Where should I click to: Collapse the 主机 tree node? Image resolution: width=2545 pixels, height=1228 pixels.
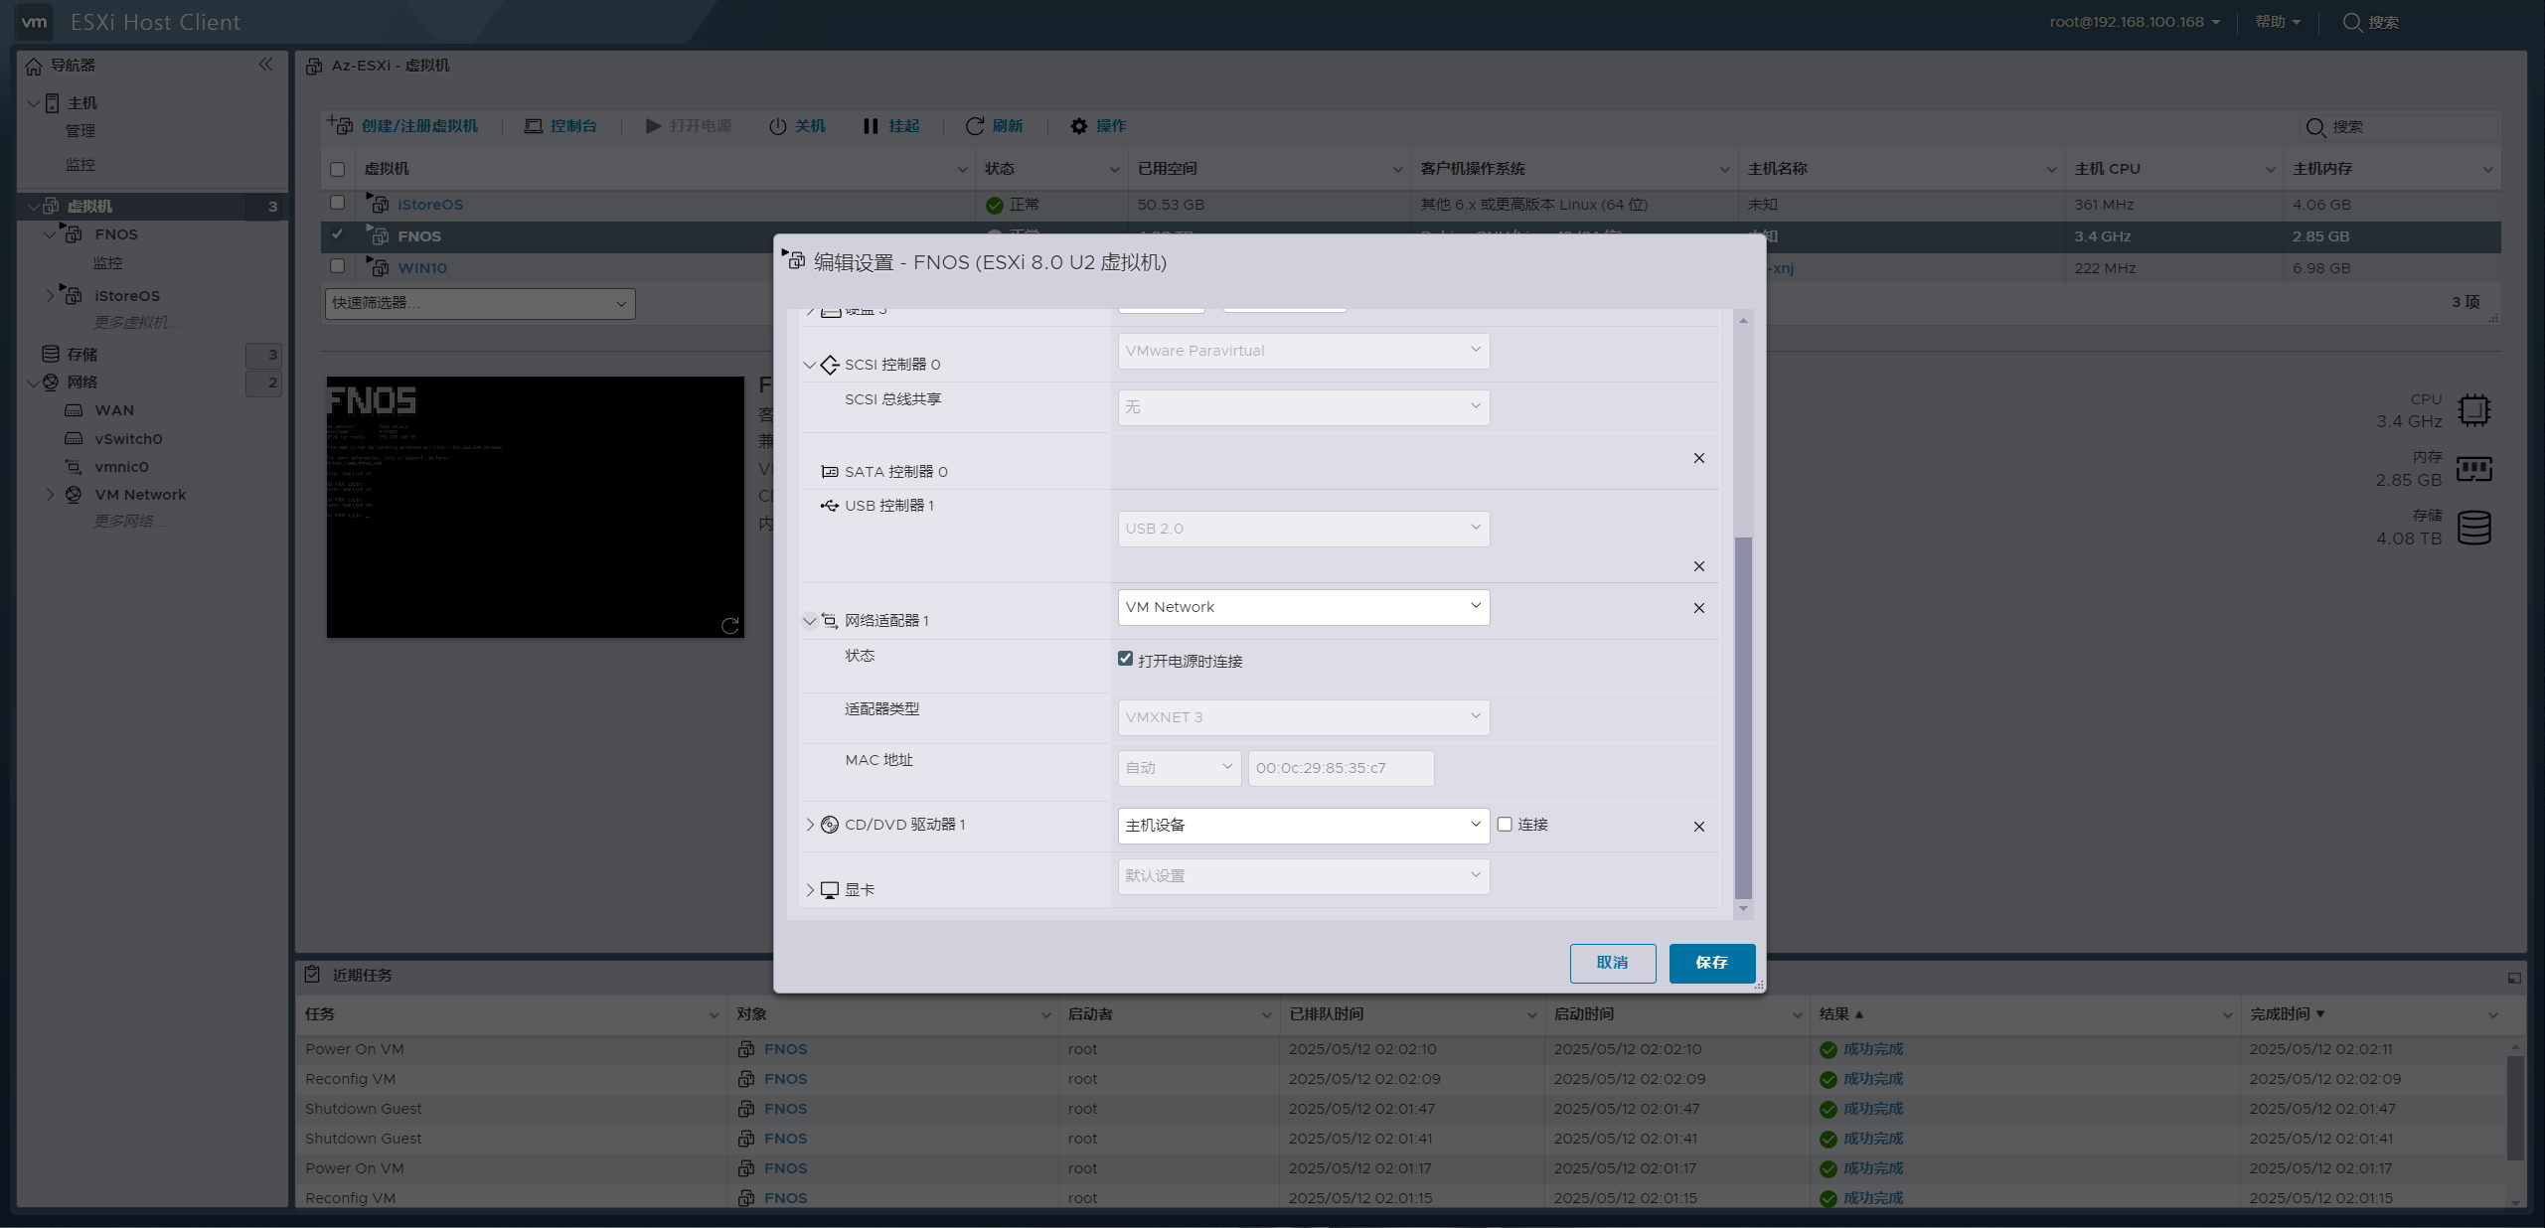(x=34, y=102)
